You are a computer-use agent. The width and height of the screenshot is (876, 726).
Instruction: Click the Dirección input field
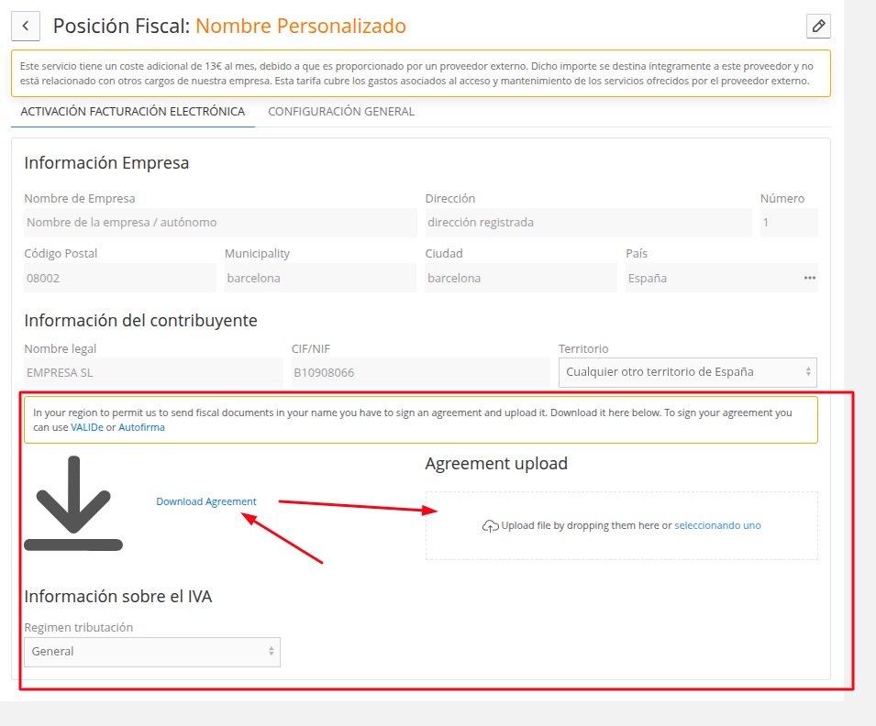588,223
